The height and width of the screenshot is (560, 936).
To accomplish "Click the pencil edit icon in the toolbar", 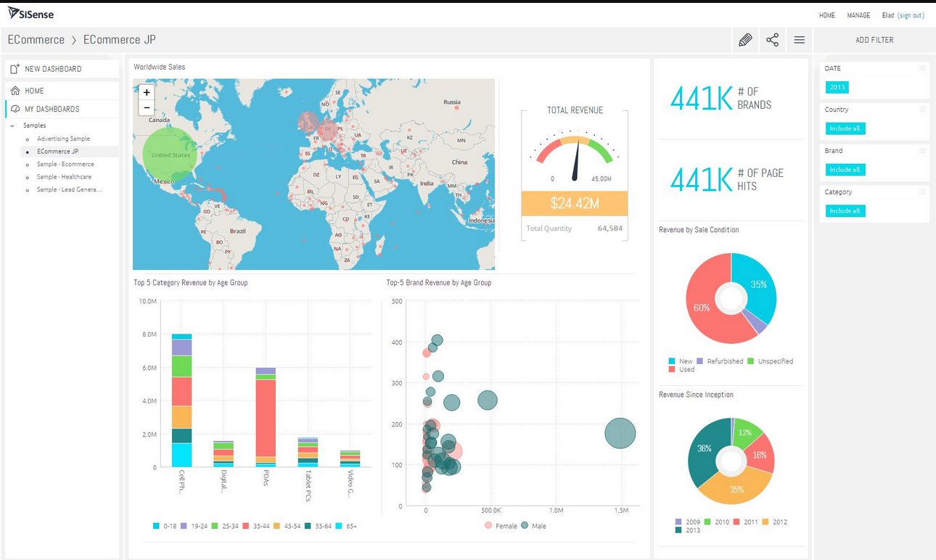I will pos(745,40).
